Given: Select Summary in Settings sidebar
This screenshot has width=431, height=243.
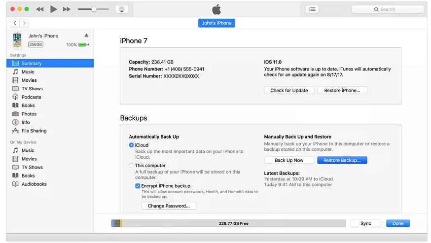Looking at the screenshot, I should 50,63.
